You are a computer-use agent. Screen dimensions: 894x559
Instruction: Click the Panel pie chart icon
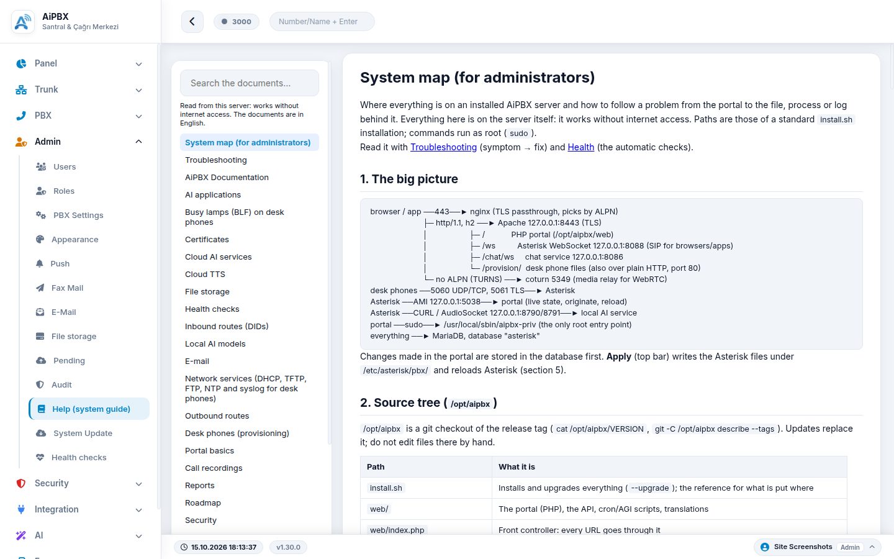tap(21, 63)
